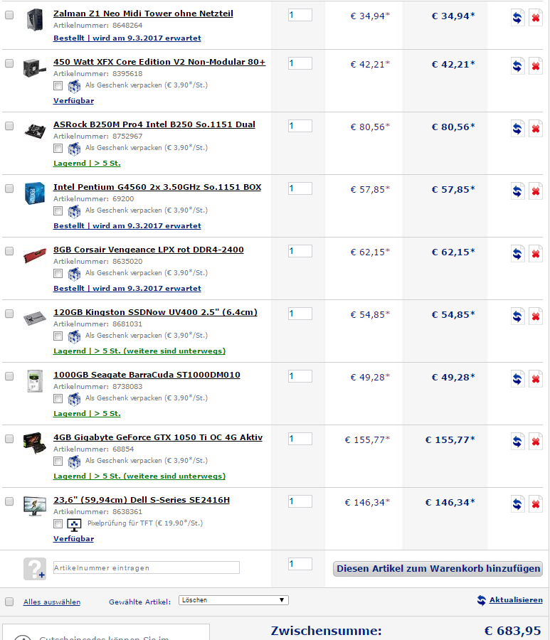Remove the Kingston SSDNow UV400 from cart
This screenshot has width=550, height=640.
pos(535,316)
